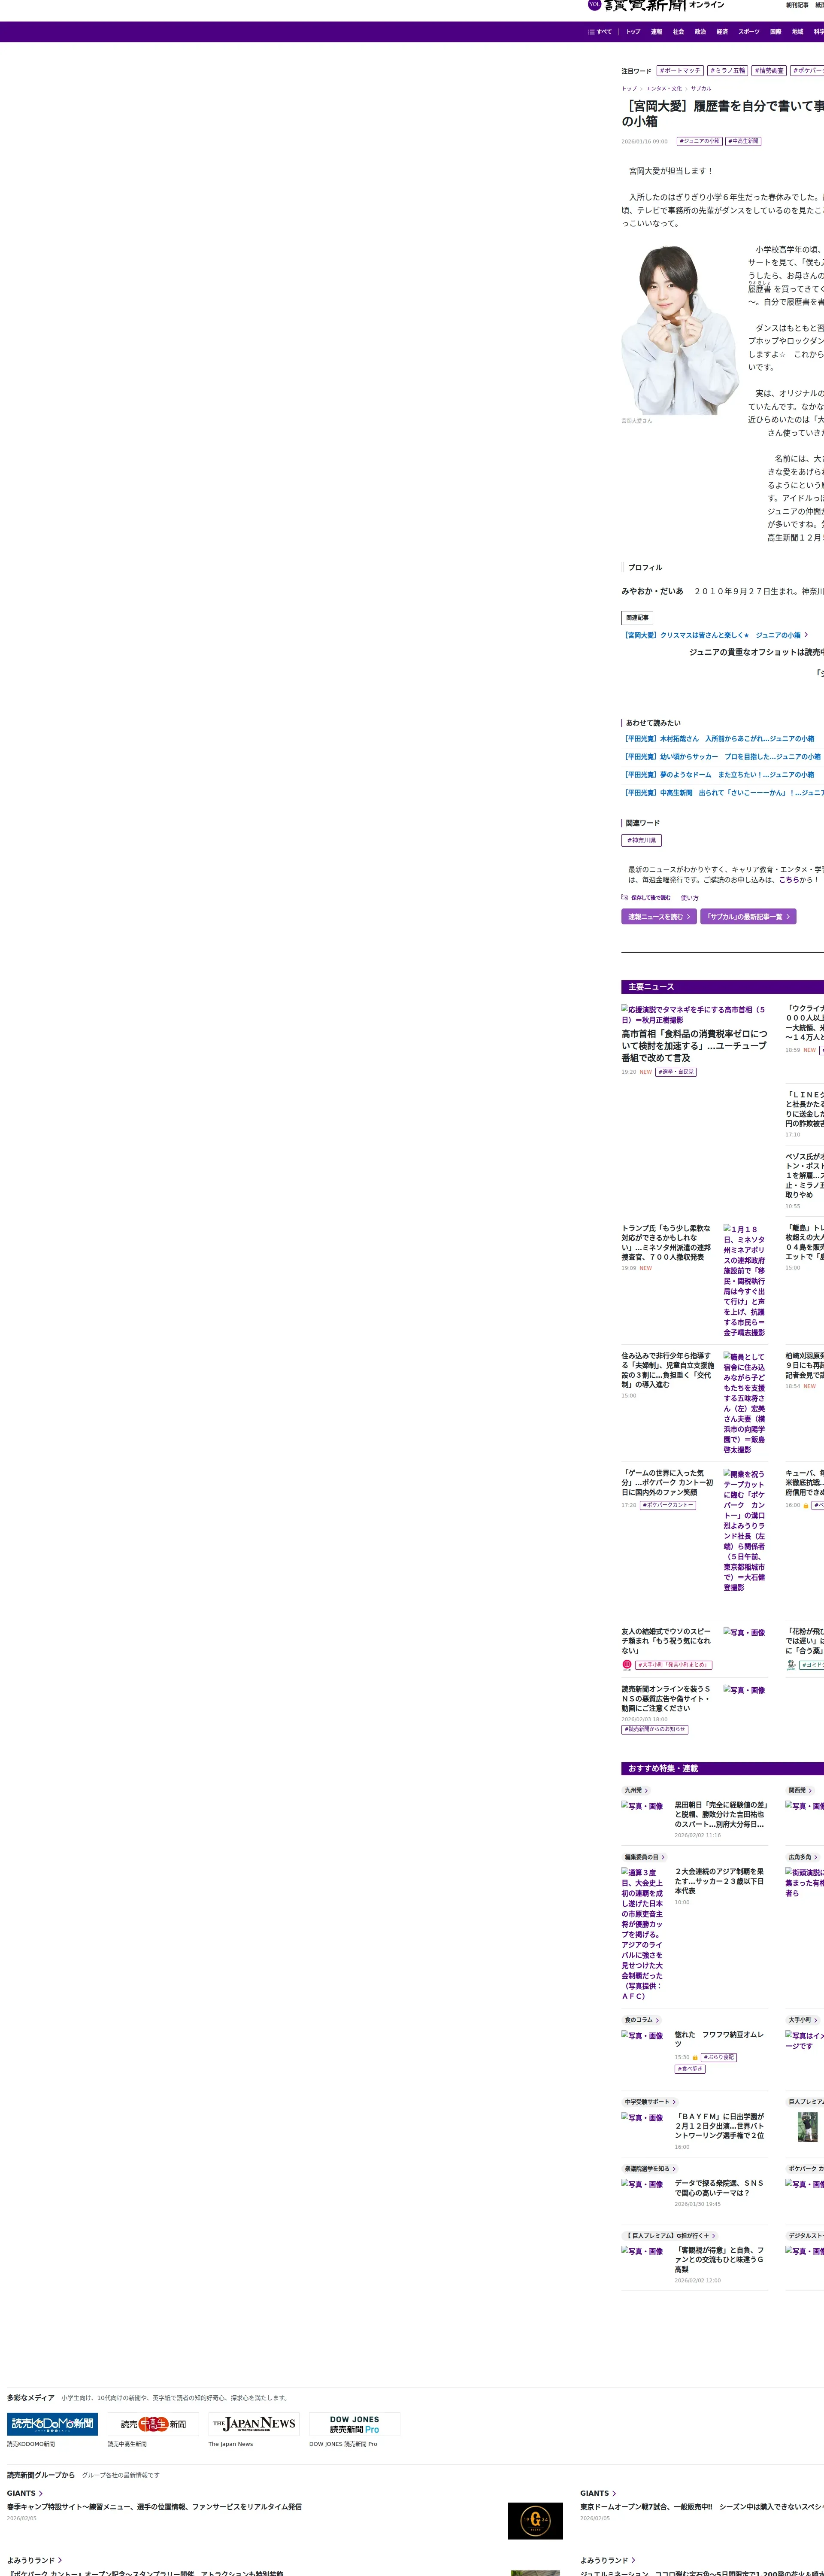Expand the 中学受験サポート section chevron
824x2576 pixels.
tap(674, 2102)
